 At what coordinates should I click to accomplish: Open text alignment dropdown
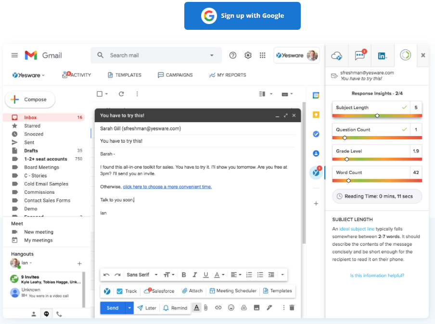click(236, 274)
